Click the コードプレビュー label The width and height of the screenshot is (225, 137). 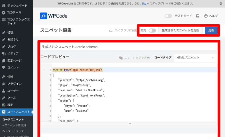55,57
